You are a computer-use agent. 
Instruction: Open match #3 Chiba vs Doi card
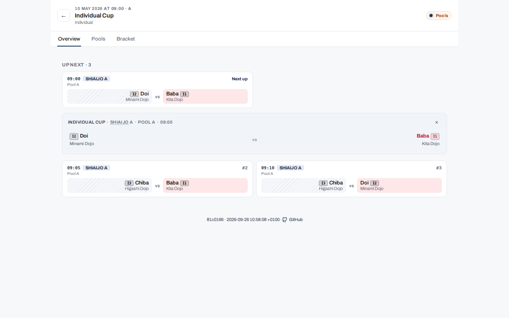[352, 179]
